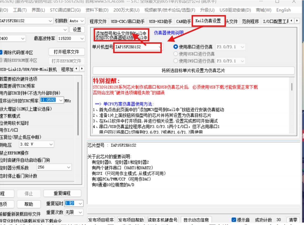The width and height of the screenshot is (304, 225).
Task: Expand the 3.82 V voltage dropdown
Action: tap(51, 144)
